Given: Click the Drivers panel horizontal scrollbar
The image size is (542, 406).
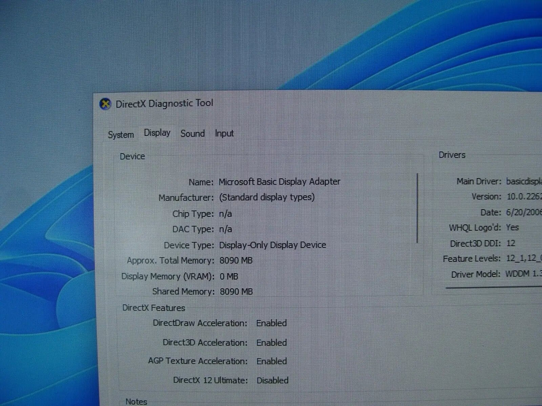Looking at the screenshot, I should point(494,288).
